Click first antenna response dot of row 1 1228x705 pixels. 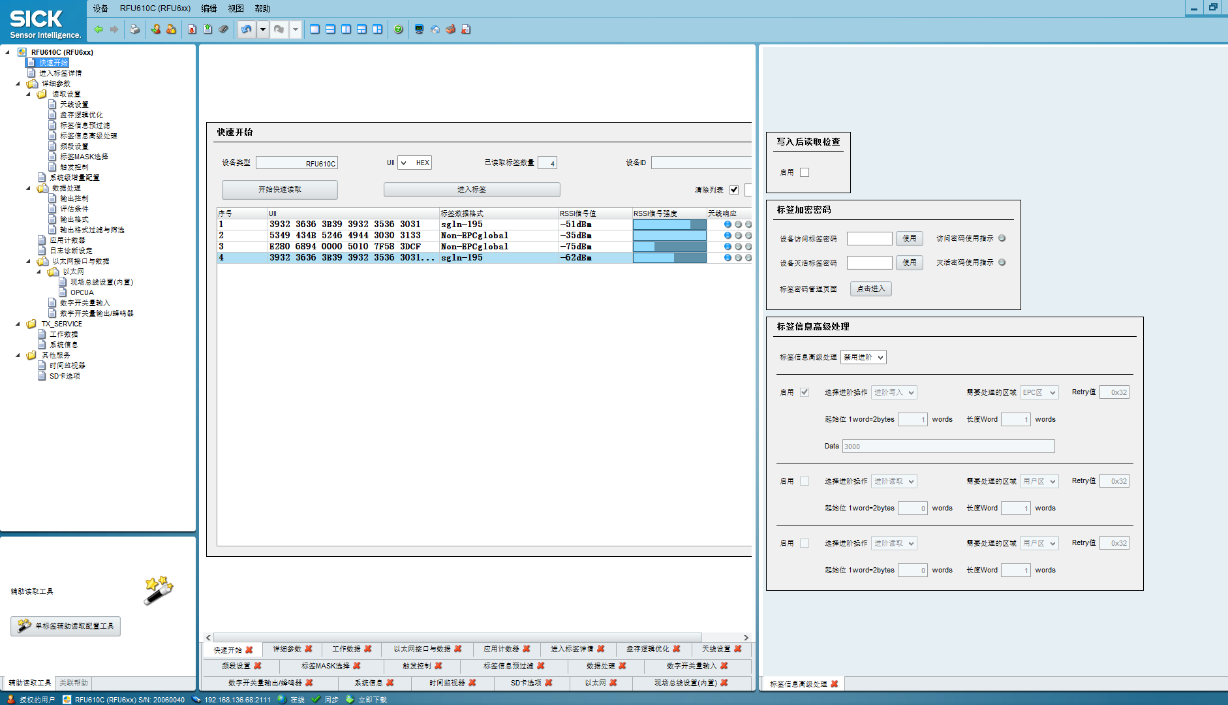[728, 225]
